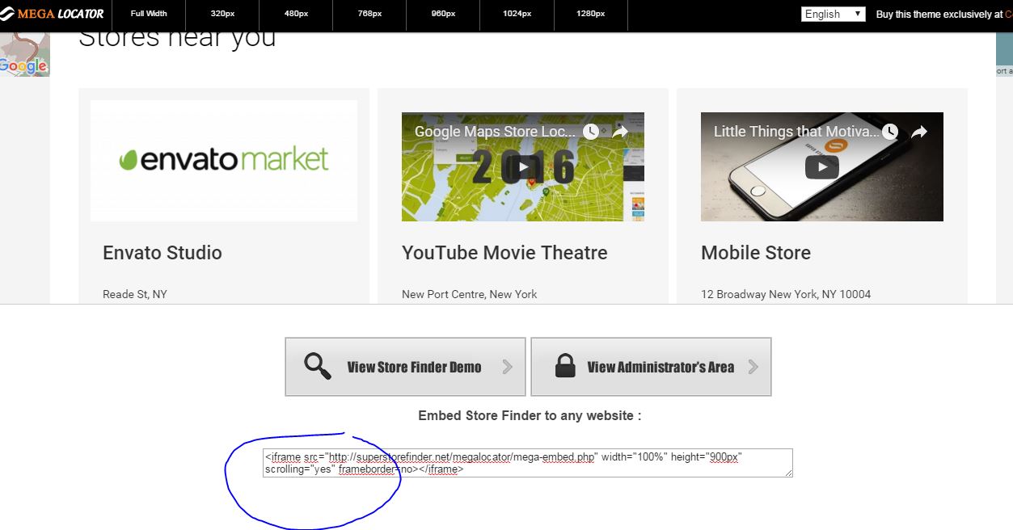
Task: Click the arrow on View Store Finder Demo
Action: point(508,367)
